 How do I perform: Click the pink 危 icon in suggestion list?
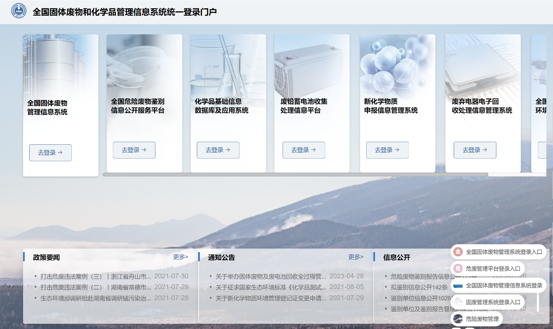pos(458,269)
